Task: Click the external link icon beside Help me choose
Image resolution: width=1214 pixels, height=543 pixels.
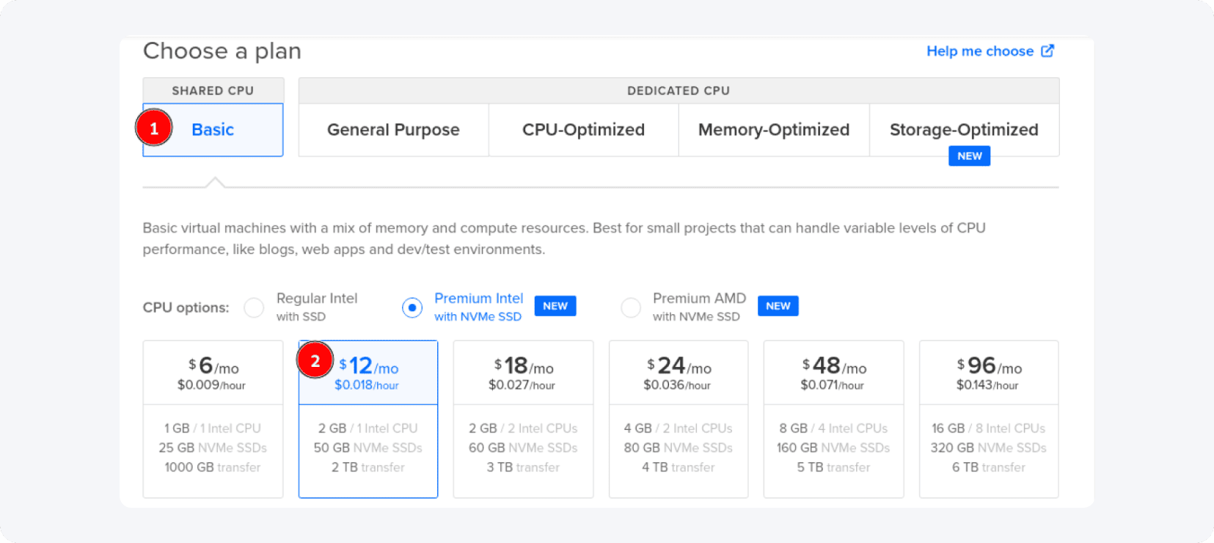Action: point(1050,51)
